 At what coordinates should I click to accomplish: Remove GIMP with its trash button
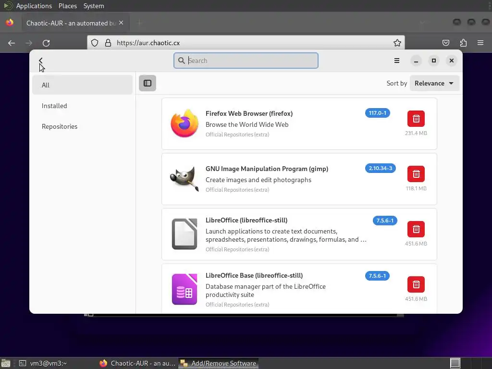pos(416,174)
